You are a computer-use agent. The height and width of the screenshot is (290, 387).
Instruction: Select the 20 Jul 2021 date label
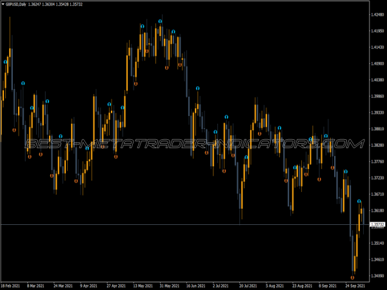(248, 285)
